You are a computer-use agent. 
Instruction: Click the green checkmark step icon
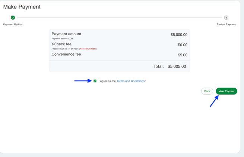point(13,17)
